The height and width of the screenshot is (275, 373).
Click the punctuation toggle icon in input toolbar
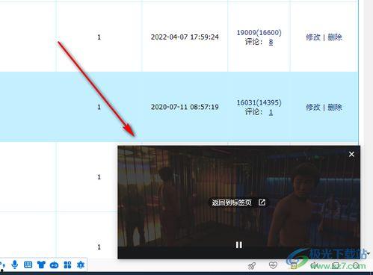[x=2, y=265]
